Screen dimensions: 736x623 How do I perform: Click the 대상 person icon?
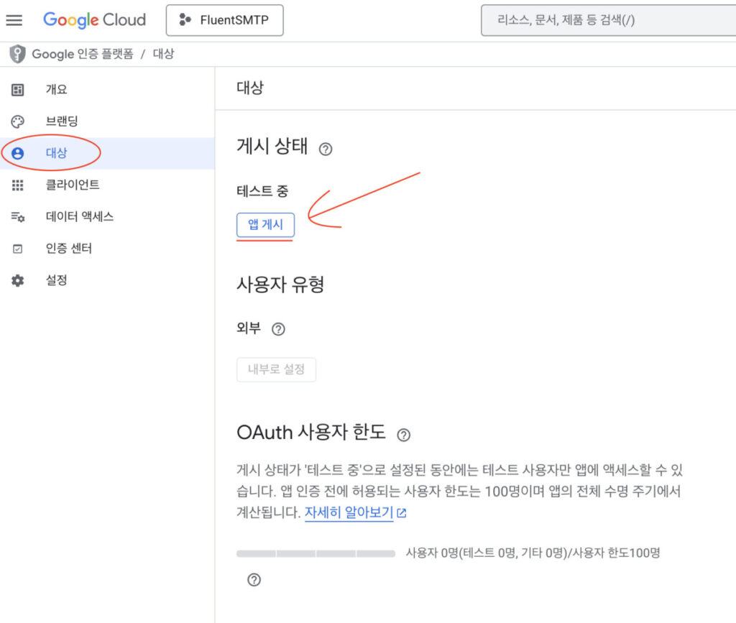[17, 153]
